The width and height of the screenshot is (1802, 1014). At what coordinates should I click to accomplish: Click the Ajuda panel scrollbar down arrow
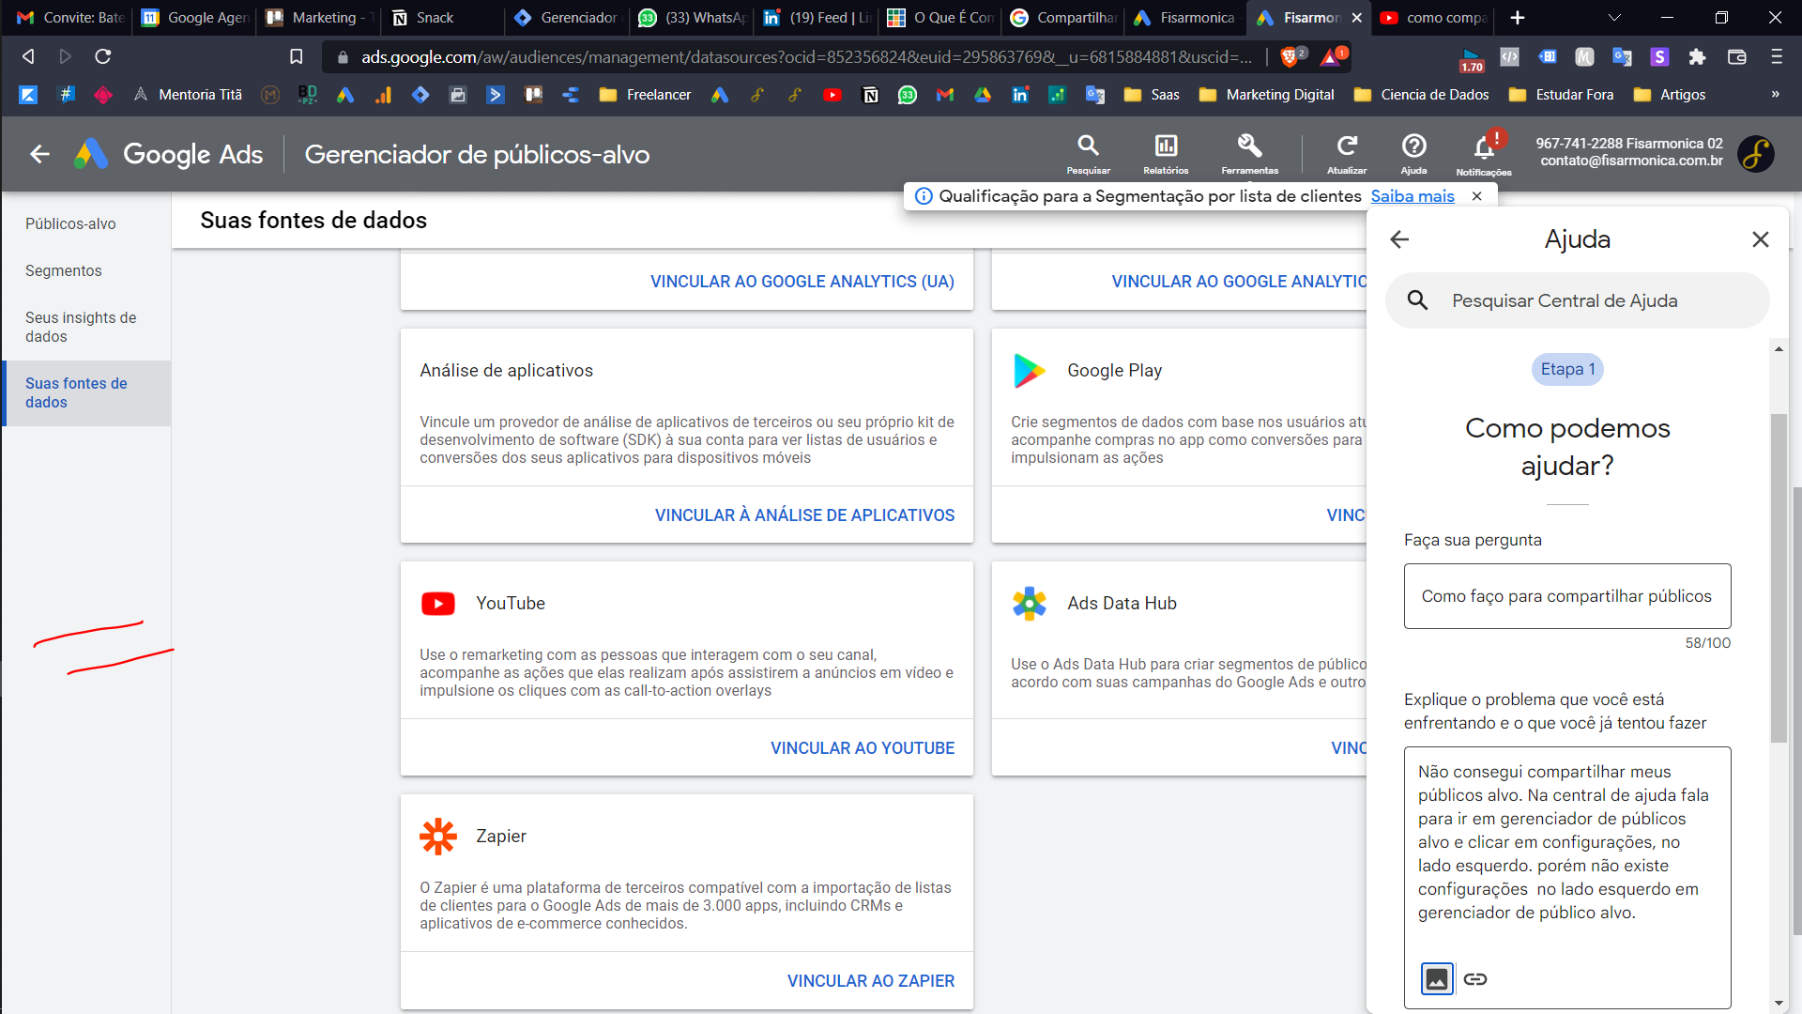click(1779, 1003)
